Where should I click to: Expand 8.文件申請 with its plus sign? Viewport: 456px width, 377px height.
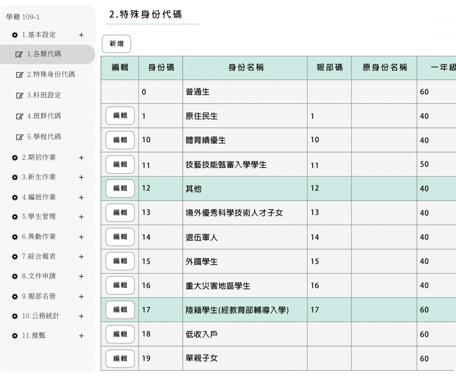tap(81, 277)
